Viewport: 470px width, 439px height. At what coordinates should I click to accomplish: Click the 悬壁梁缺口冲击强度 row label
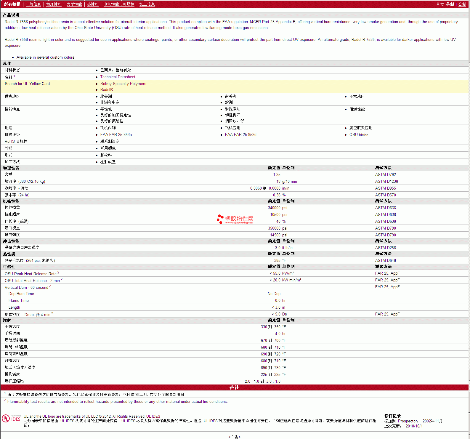pos(22,247)
